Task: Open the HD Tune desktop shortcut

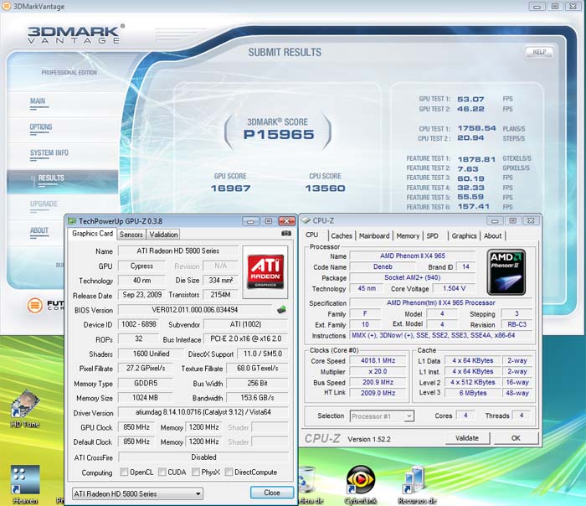Action: pyautogui.click(x=25, y=409)
